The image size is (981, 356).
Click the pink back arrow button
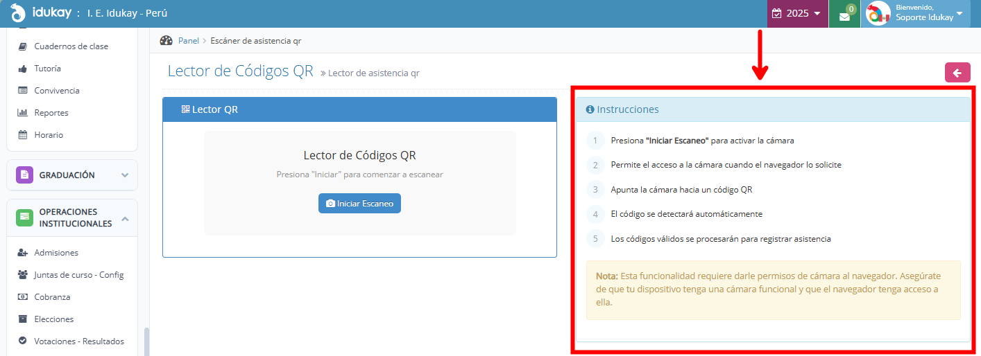[957, 73]
